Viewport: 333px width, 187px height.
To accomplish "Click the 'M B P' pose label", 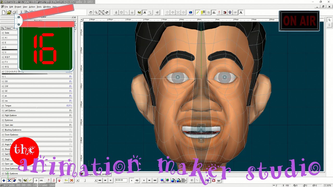I will tap(7, 57).
